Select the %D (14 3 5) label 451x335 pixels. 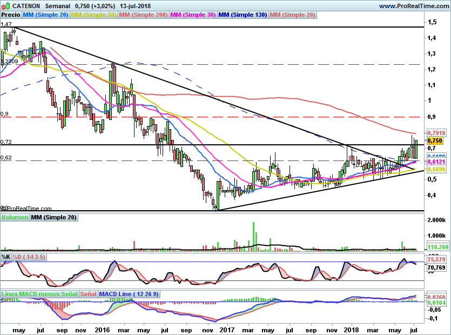(x=29, y=257)
